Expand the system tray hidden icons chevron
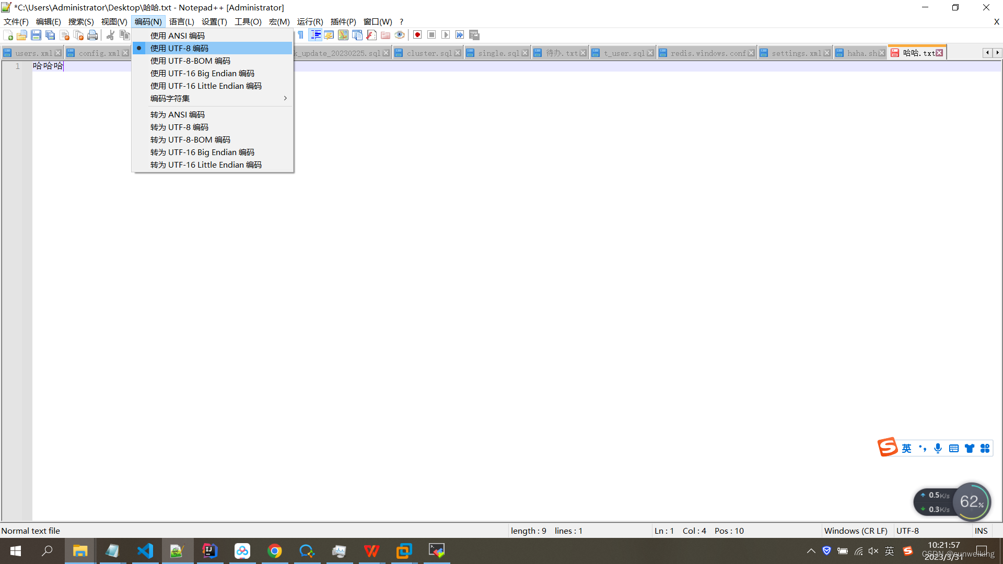This screenshot has width=1003, height=564. pos(811,551)
